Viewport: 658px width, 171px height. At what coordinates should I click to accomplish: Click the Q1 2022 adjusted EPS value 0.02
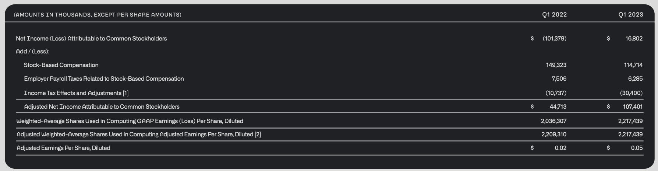coord(560,148)
